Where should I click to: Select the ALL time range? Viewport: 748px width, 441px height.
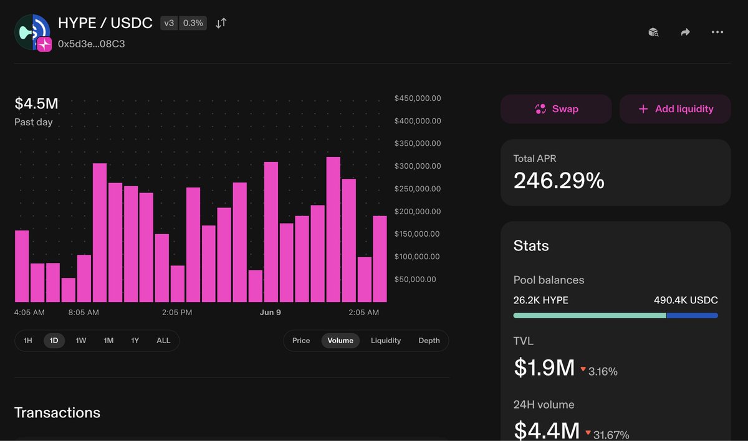tap(163, 341)
